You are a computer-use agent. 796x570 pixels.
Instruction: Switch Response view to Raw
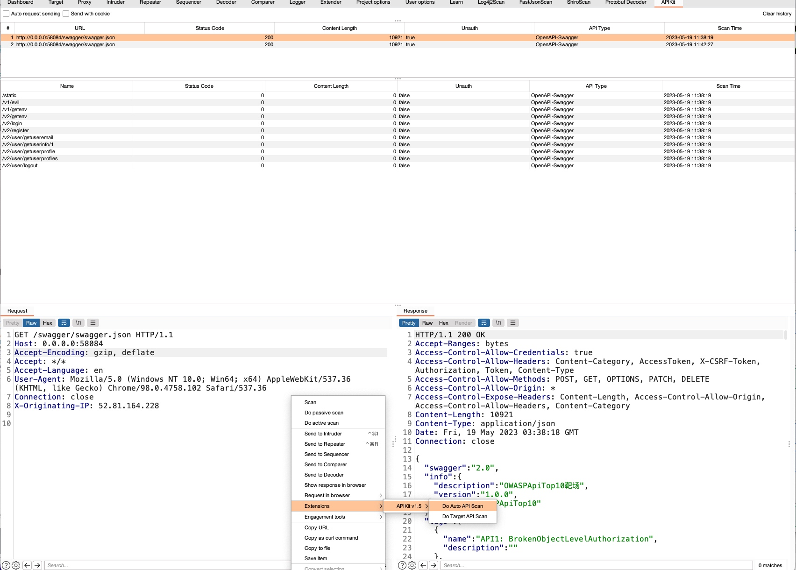click(x=427, y=323)
